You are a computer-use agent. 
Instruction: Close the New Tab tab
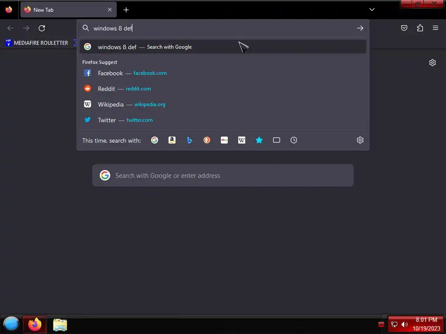click(110, 10)
